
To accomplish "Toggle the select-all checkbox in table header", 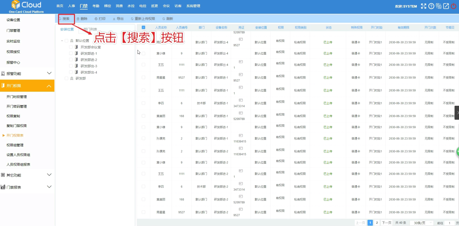I will coord(143,27).
